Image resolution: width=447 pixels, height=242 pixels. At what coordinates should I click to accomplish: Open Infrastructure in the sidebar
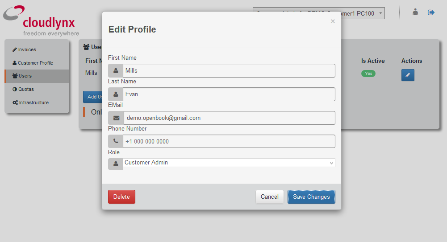(x=37, y=103)
